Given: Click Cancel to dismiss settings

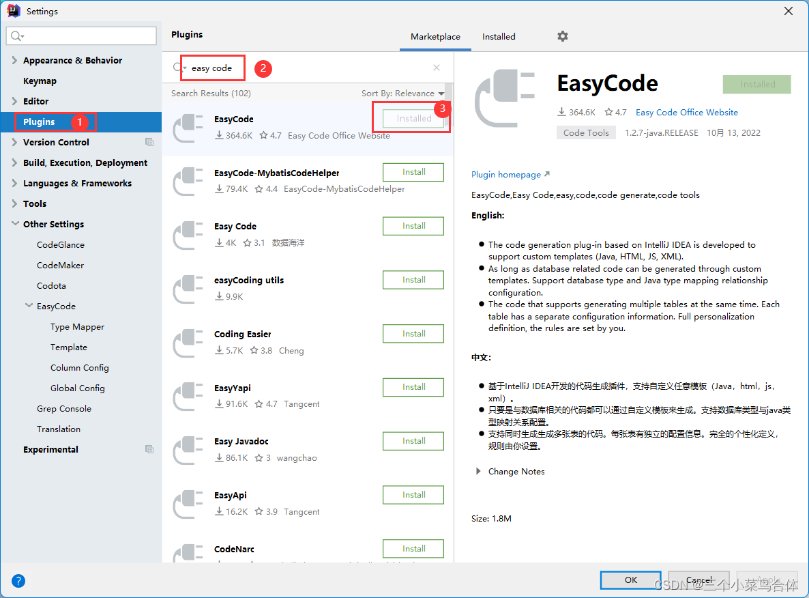Looking at the screenshot, I should (698, 580).
